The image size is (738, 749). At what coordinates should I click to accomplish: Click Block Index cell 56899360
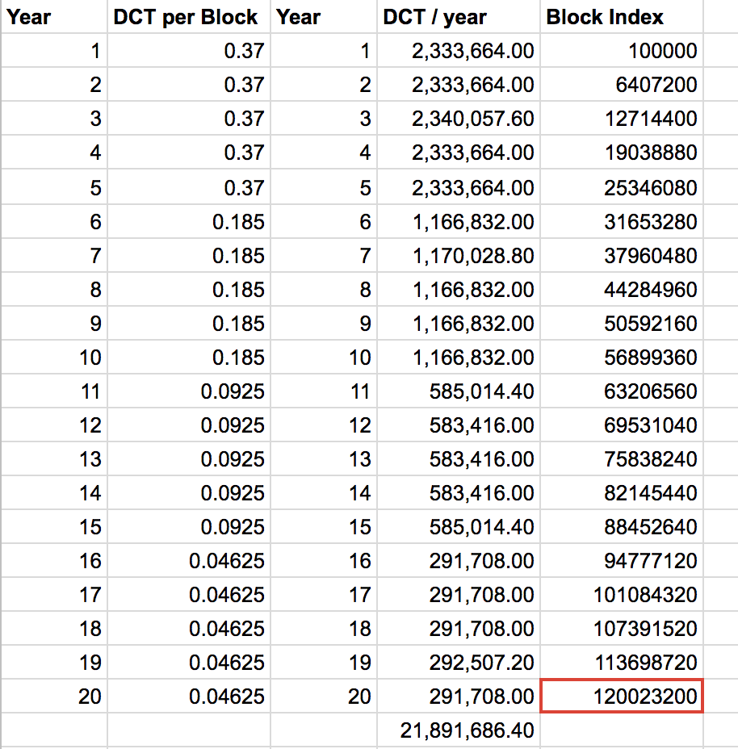(622, 358)
